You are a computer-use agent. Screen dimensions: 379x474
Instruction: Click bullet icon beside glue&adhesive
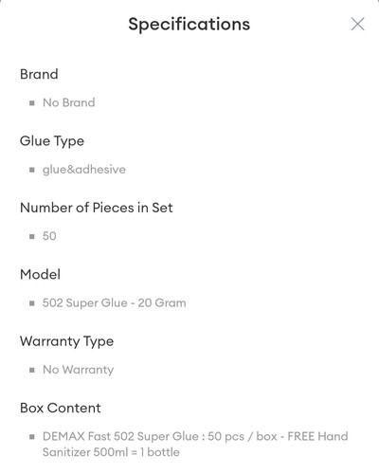click(32, 170)
